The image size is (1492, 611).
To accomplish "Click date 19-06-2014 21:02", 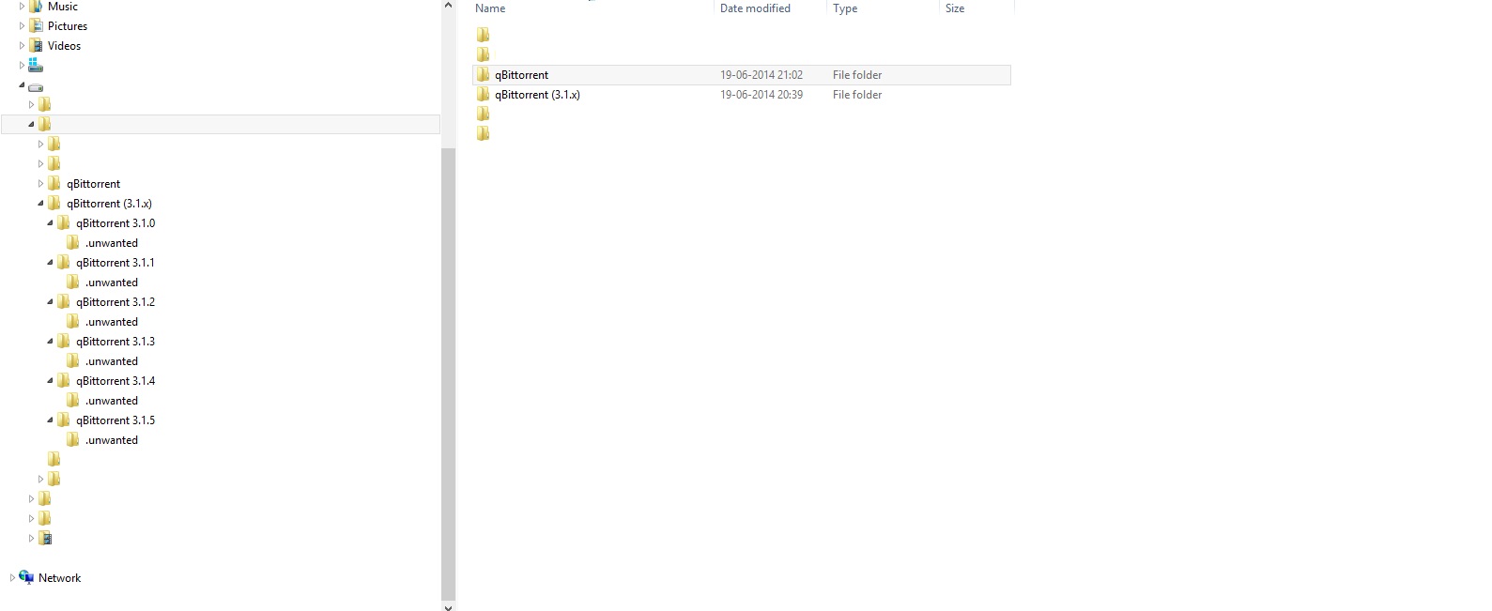I will [761, 75].
